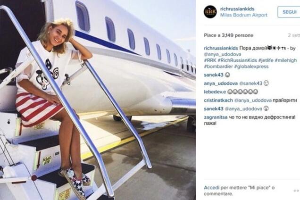Select the #RRK hashtag

click(x=210, y=60)
